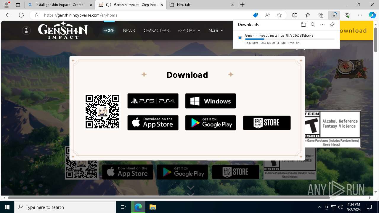Open a new browser tab with plus
The height and width of the screenshot is (213, 379).
[x=242, y=5]
